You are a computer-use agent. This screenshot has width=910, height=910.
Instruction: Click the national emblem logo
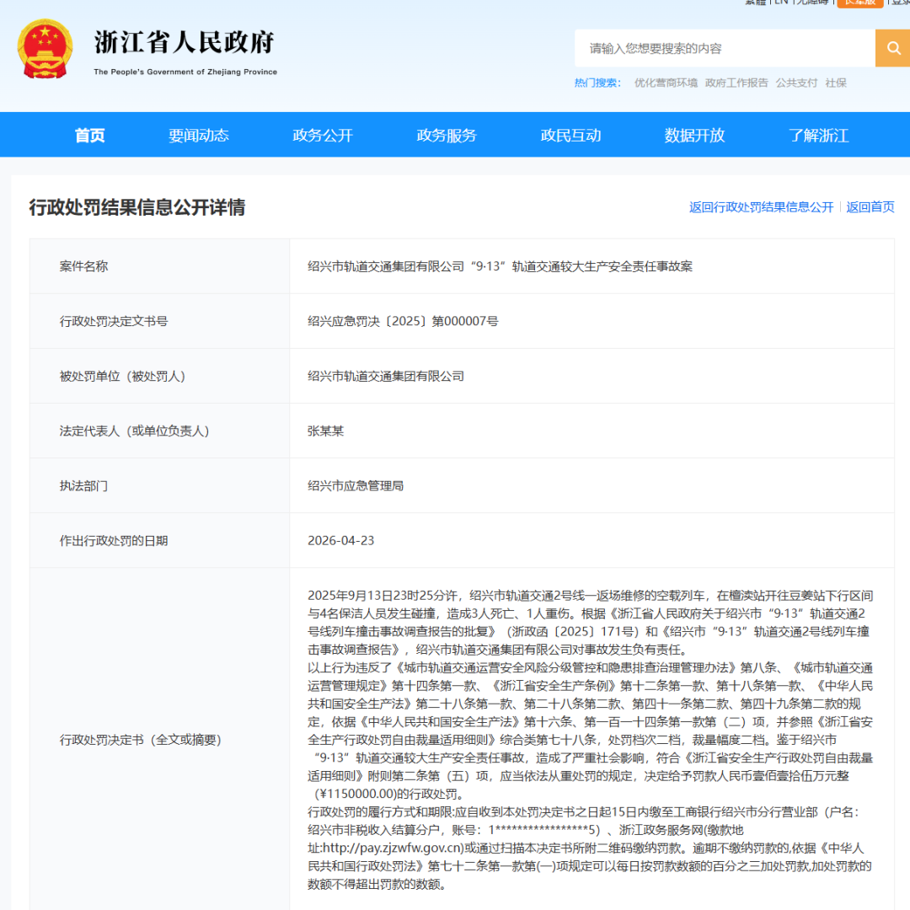45,49
